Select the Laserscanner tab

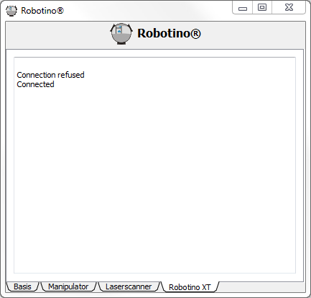pyautogui.click(x=129, y=286)
